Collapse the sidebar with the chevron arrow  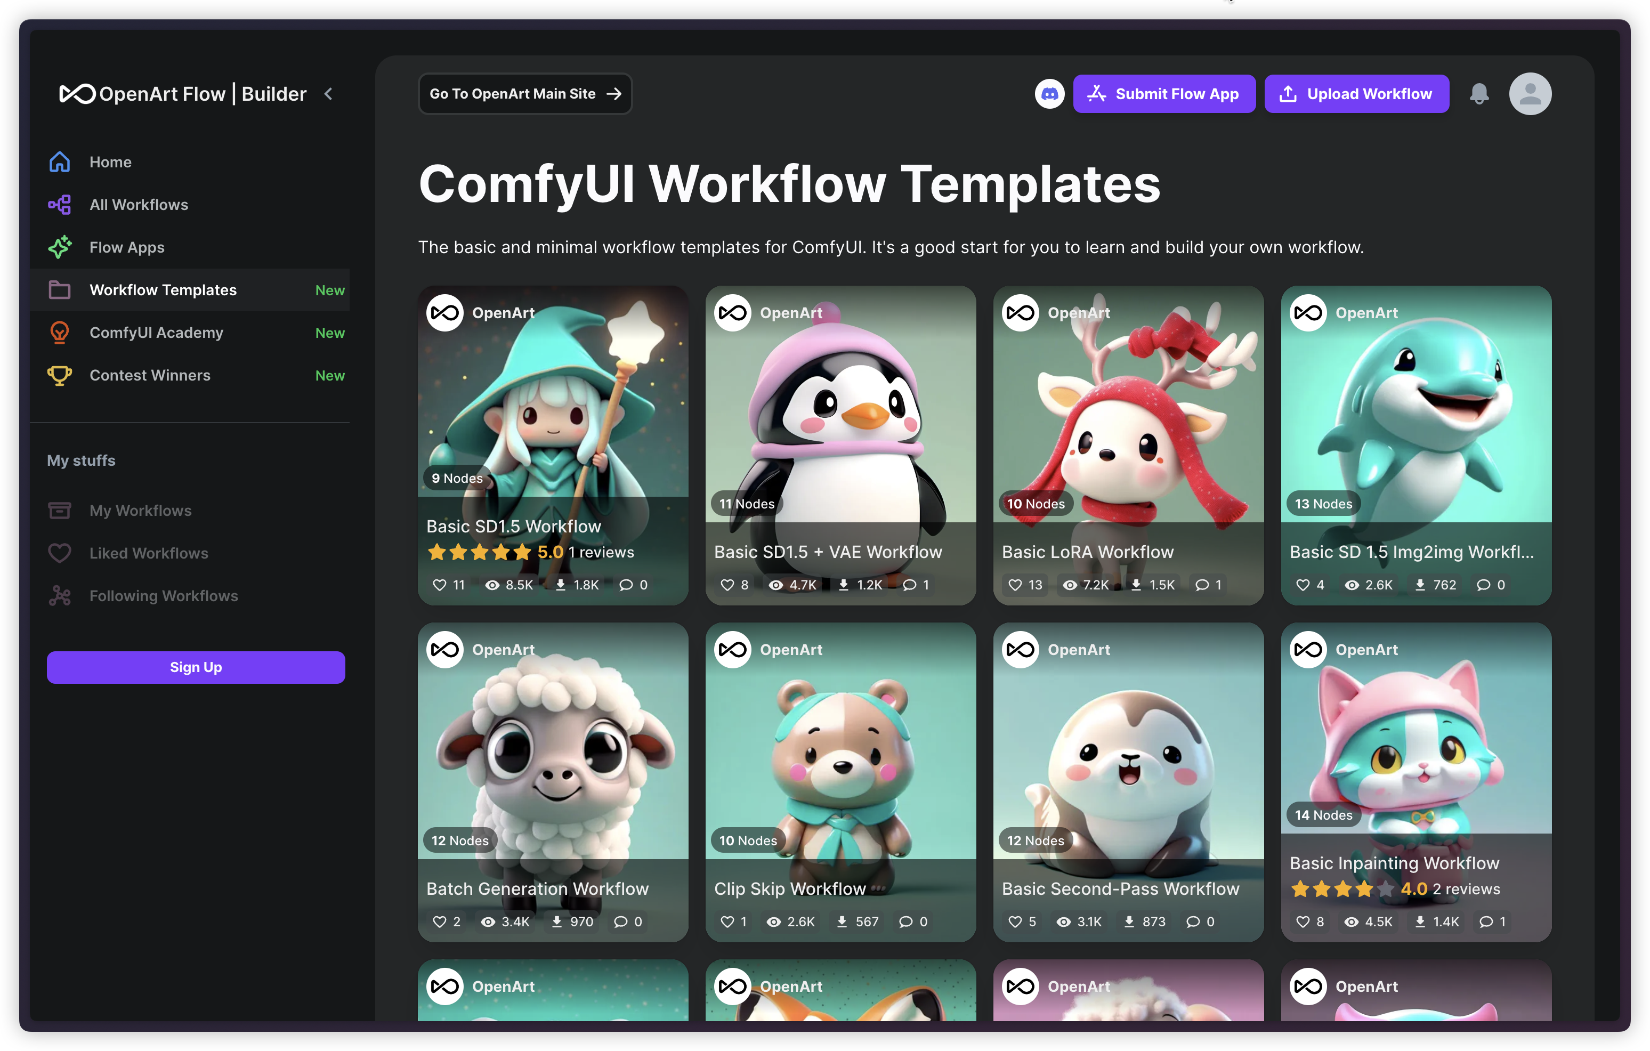[328, 94]
